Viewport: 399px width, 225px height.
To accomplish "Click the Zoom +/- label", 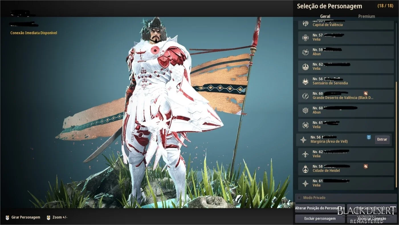I will (x=60, y=218).
